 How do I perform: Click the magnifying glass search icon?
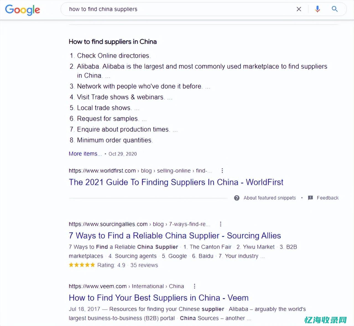(335, 9)
